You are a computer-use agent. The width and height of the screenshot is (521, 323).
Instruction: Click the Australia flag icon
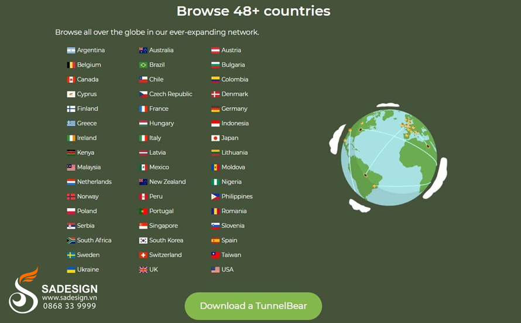coord(143,50)
